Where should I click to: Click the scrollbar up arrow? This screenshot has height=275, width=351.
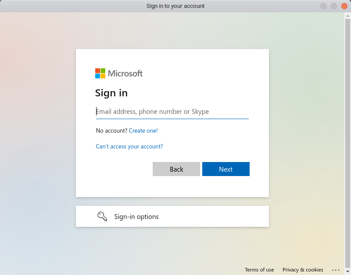point(347,16)
